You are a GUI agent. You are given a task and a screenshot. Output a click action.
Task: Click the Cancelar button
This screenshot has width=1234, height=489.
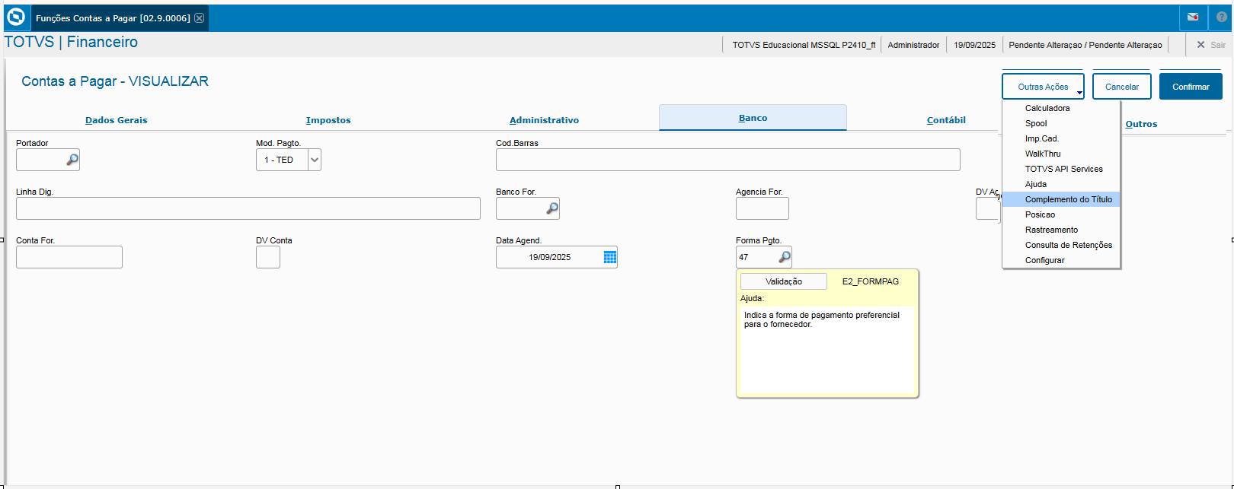coord(1121,87)
